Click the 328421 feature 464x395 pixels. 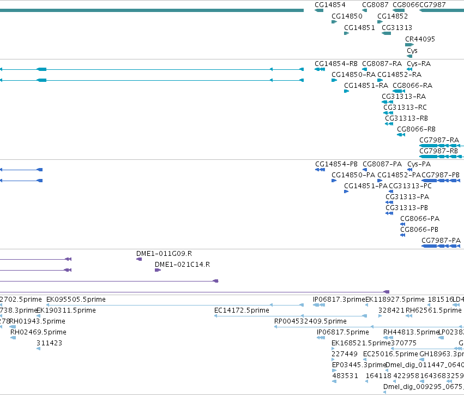pos(391,310)
